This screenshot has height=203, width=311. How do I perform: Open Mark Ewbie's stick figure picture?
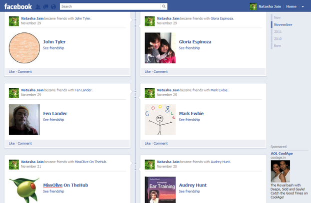[160, 120]
